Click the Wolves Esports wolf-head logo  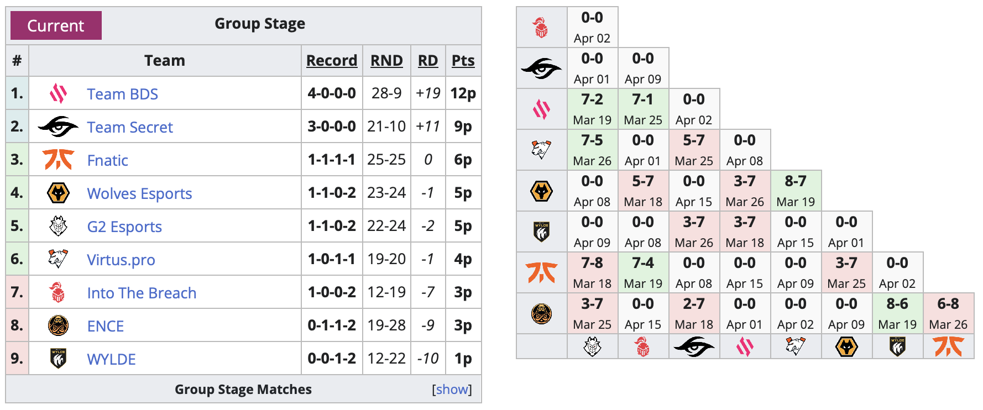coord(59,193)
